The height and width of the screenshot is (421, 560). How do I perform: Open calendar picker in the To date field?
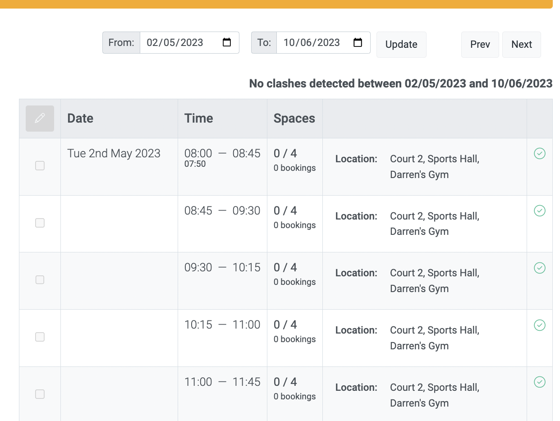click(358, 42)
